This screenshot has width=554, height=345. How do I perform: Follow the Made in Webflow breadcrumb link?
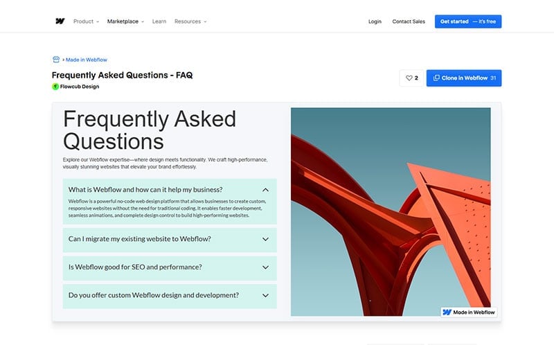86,60
